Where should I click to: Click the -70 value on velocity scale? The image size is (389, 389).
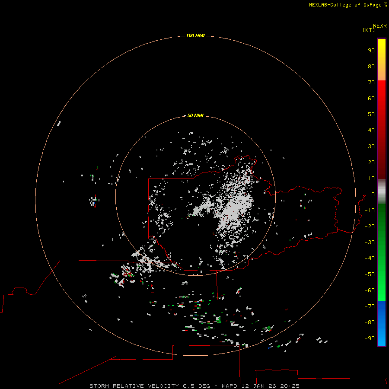point(370,306)
